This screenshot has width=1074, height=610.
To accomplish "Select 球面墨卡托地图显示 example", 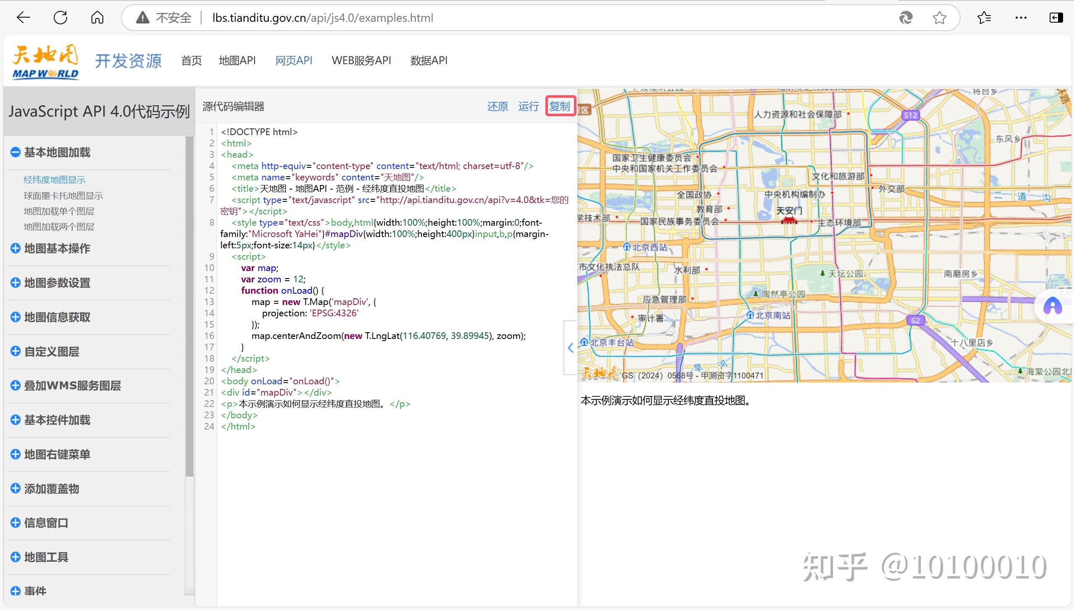I will pos(63,196).
